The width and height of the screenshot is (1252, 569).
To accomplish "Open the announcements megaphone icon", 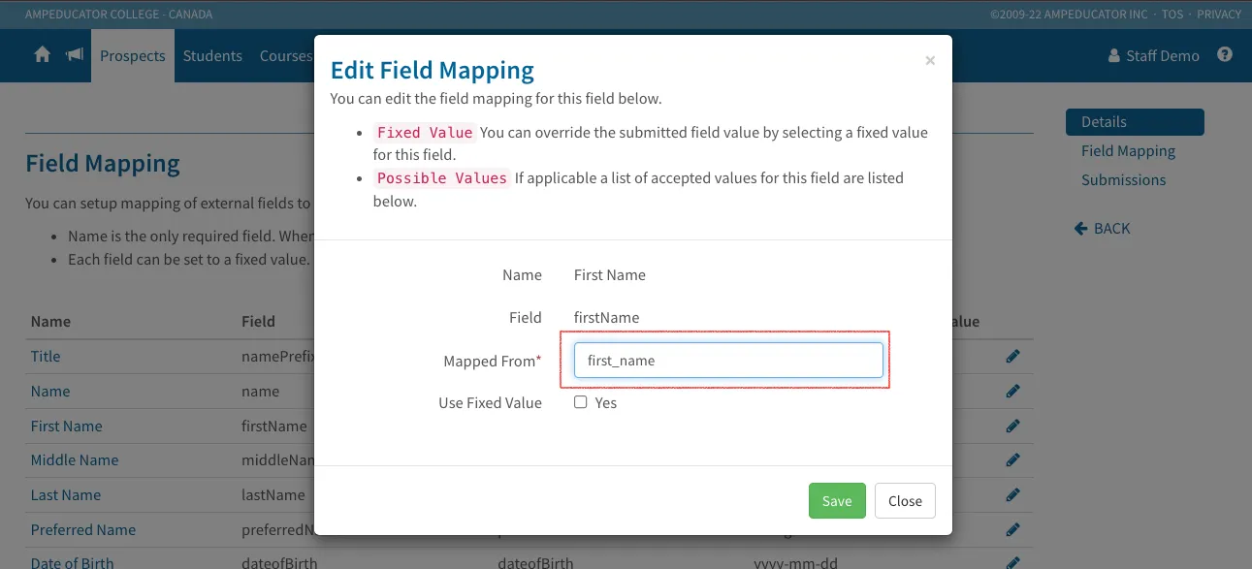I will 75,55.
